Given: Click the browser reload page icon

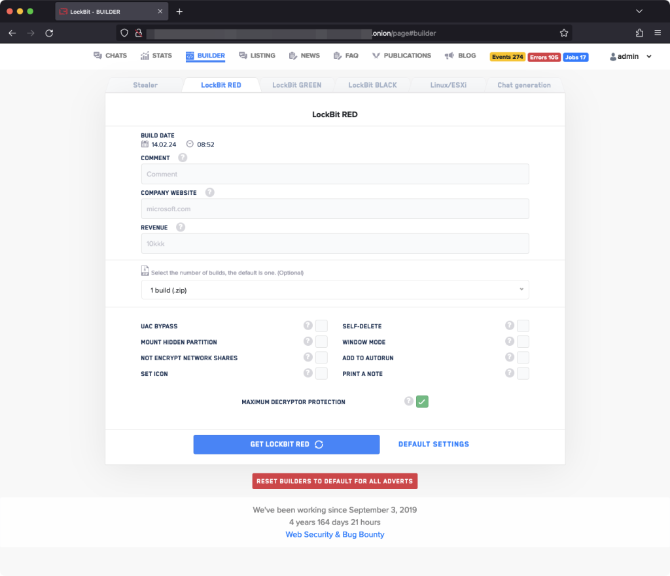Looking at the screenshot, I should [x=49, y=33].
